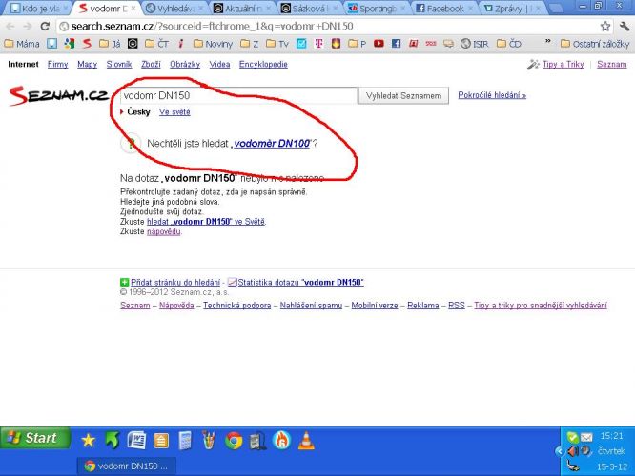Open Statistika dotazu vodomr DN150 link
Viewport: 635px width, 476px height.
coord(300,282)
